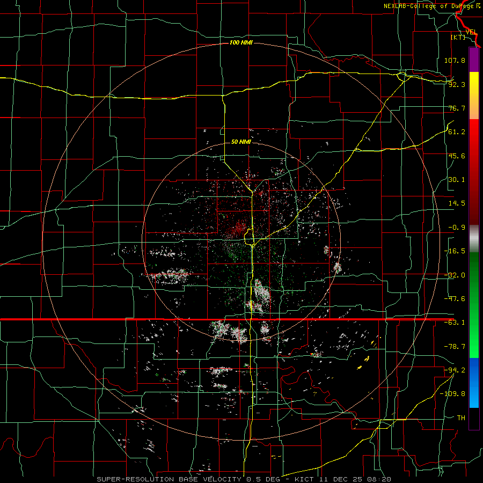Click the [KT] units label
This screenshot has width=483, height=483.
coord(458,37)
